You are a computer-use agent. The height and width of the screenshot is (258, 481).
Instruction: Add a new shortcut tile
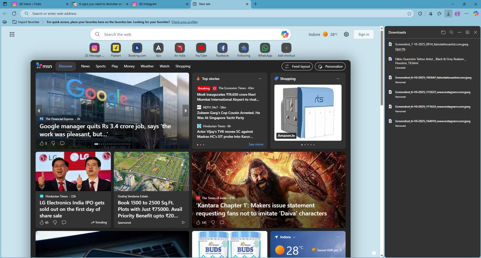[286, 48]
